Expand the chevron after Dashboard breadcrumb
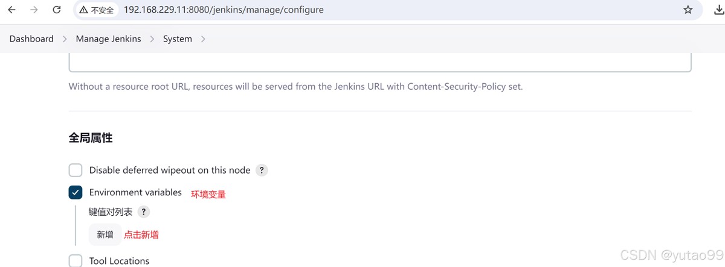 point(65,39)
